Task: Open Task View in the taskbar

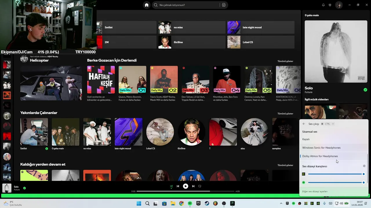Action: click(x=156, y=203)
